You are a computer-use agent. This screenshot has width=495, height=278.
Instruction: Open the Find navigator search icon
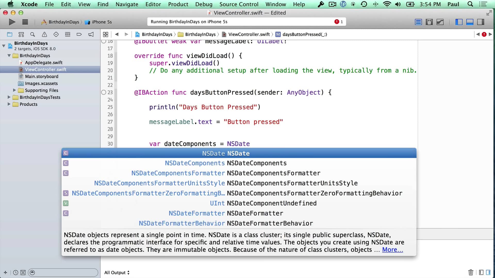click(32, 34)
